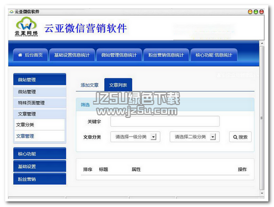The width and height of the screenshot is (274, 207).
Task: Collapse the 微站管理 sidebar header
Action: [x=40, y=79]
